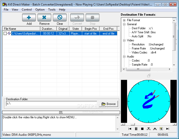Open the Tools menu
The width and height of the screenshot is (179, 139).
point(52,10)
